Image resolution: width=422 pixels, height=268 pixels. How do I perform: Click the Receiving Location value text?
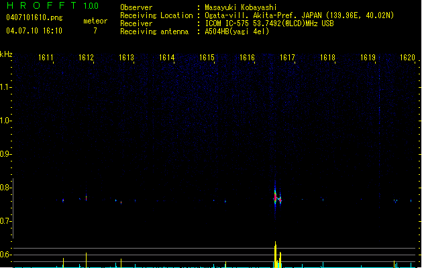pyautogui.click(x=299, y=15)
